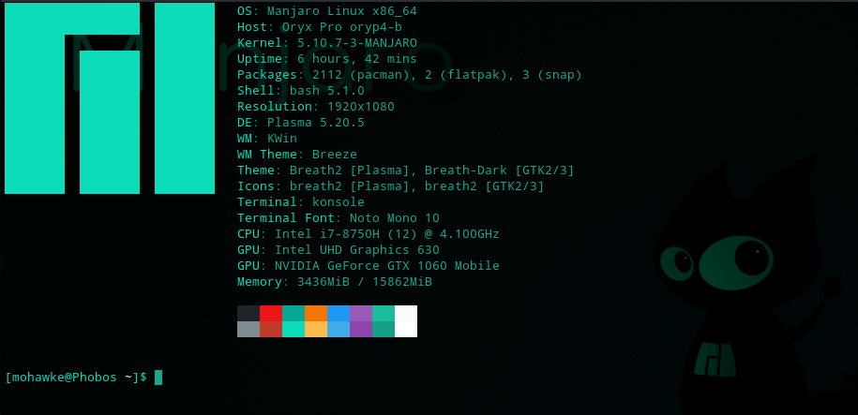The width and height of the screenshot is (858, 415).
Task: Pick the gray swatch in the bottom row
Action: [x=248, y=329]
